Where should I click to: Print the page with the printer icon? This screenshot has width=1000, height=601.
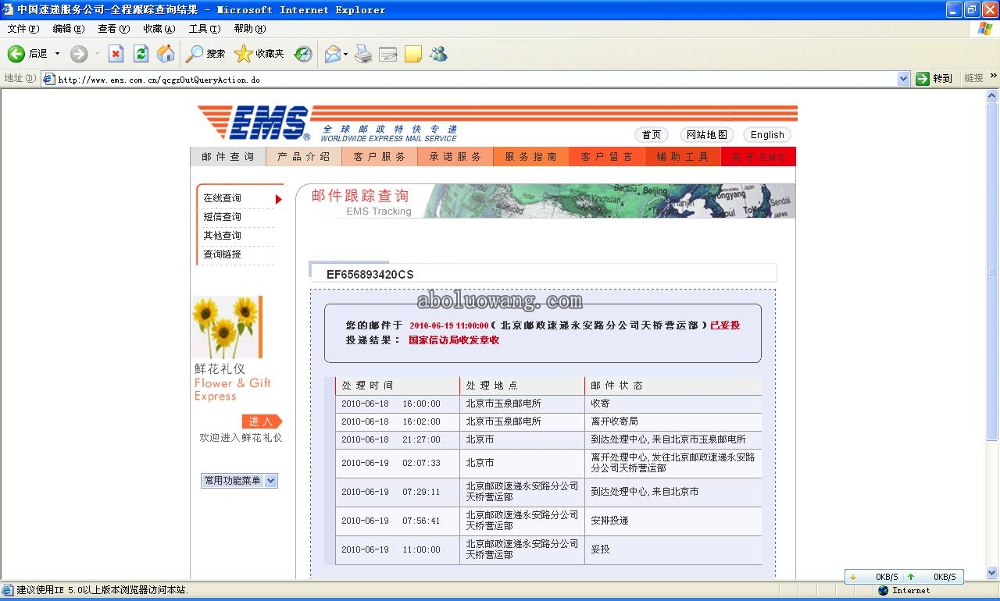coord(363,54)
